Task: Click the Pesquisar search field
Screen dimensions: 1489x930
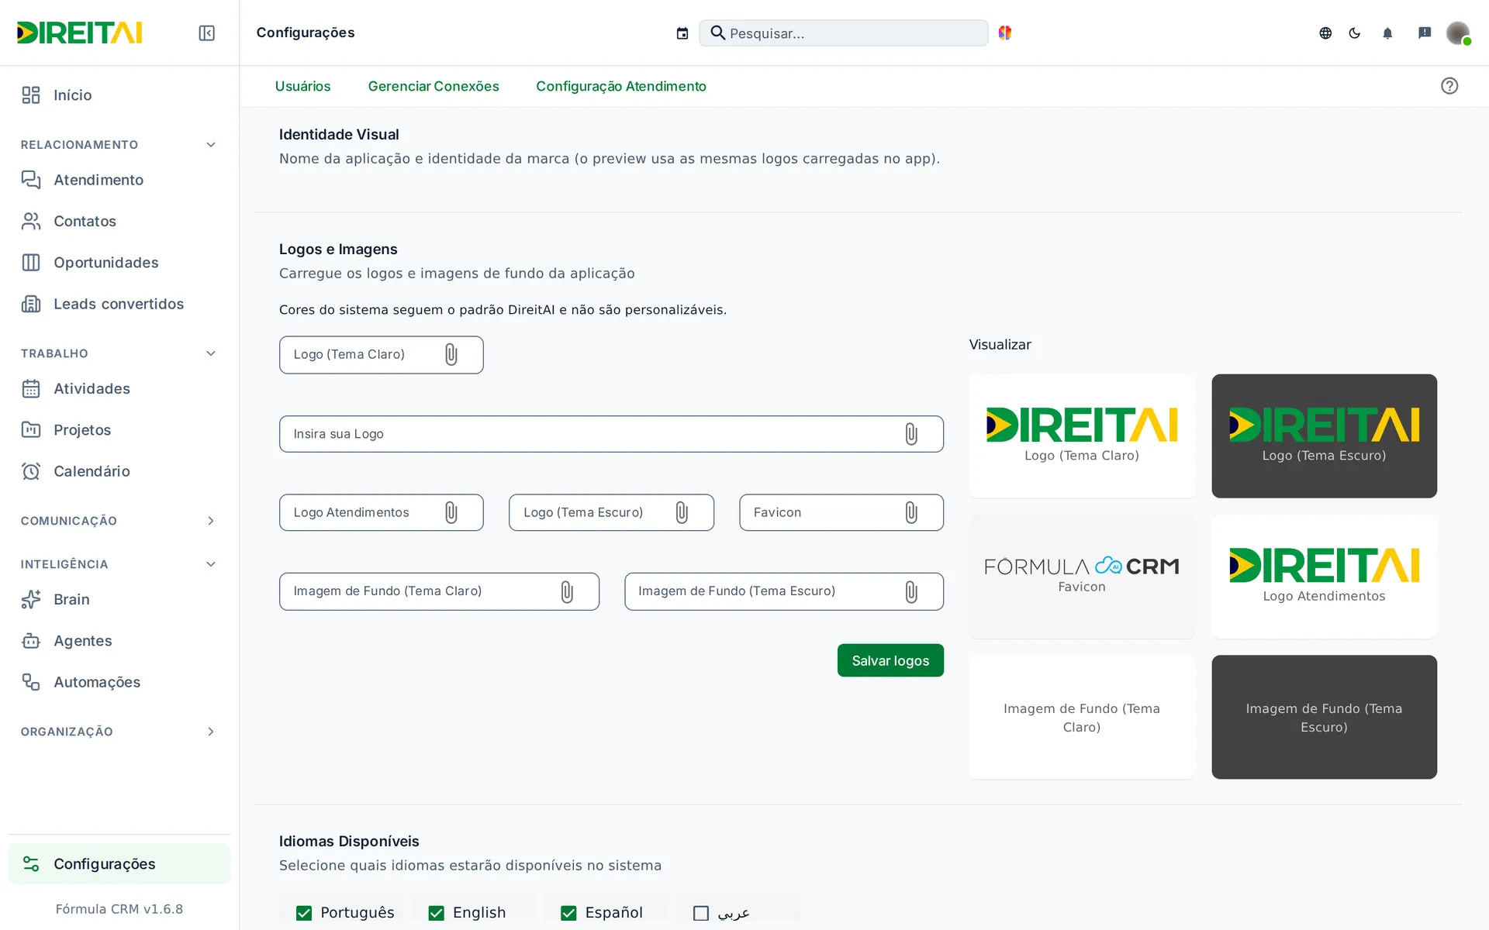Action: (844, 33)
